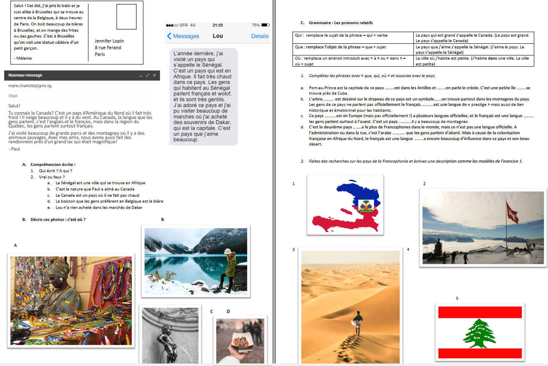Select photo B of the snowy lake
Image resolution: width=548 pixels, height=366 pixels.
(195, 261)
